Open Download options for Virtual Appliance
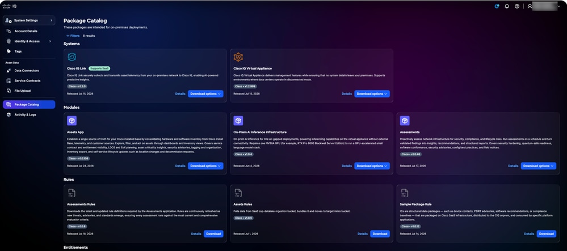This screenshot has height=251, width=567. click(372, 94)
